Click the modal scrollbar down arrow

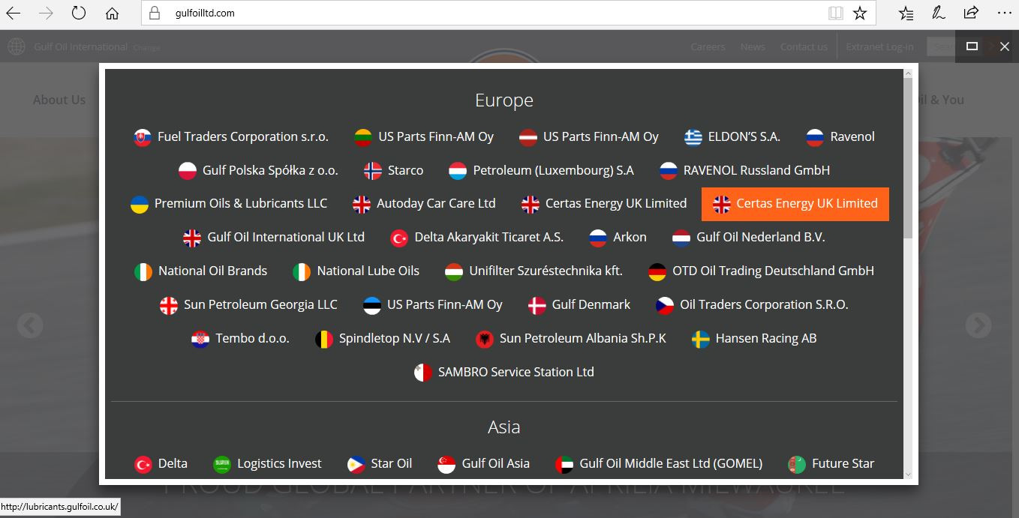pyautogui.click(x=907, y=474)
